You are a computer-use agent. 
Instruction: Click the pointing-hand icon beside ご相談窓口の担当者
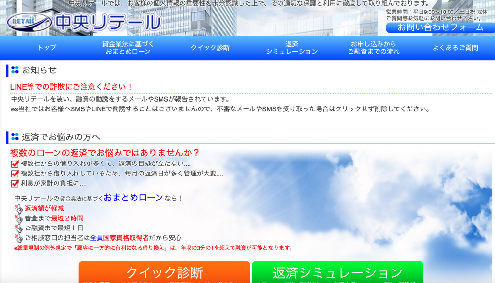19,238
